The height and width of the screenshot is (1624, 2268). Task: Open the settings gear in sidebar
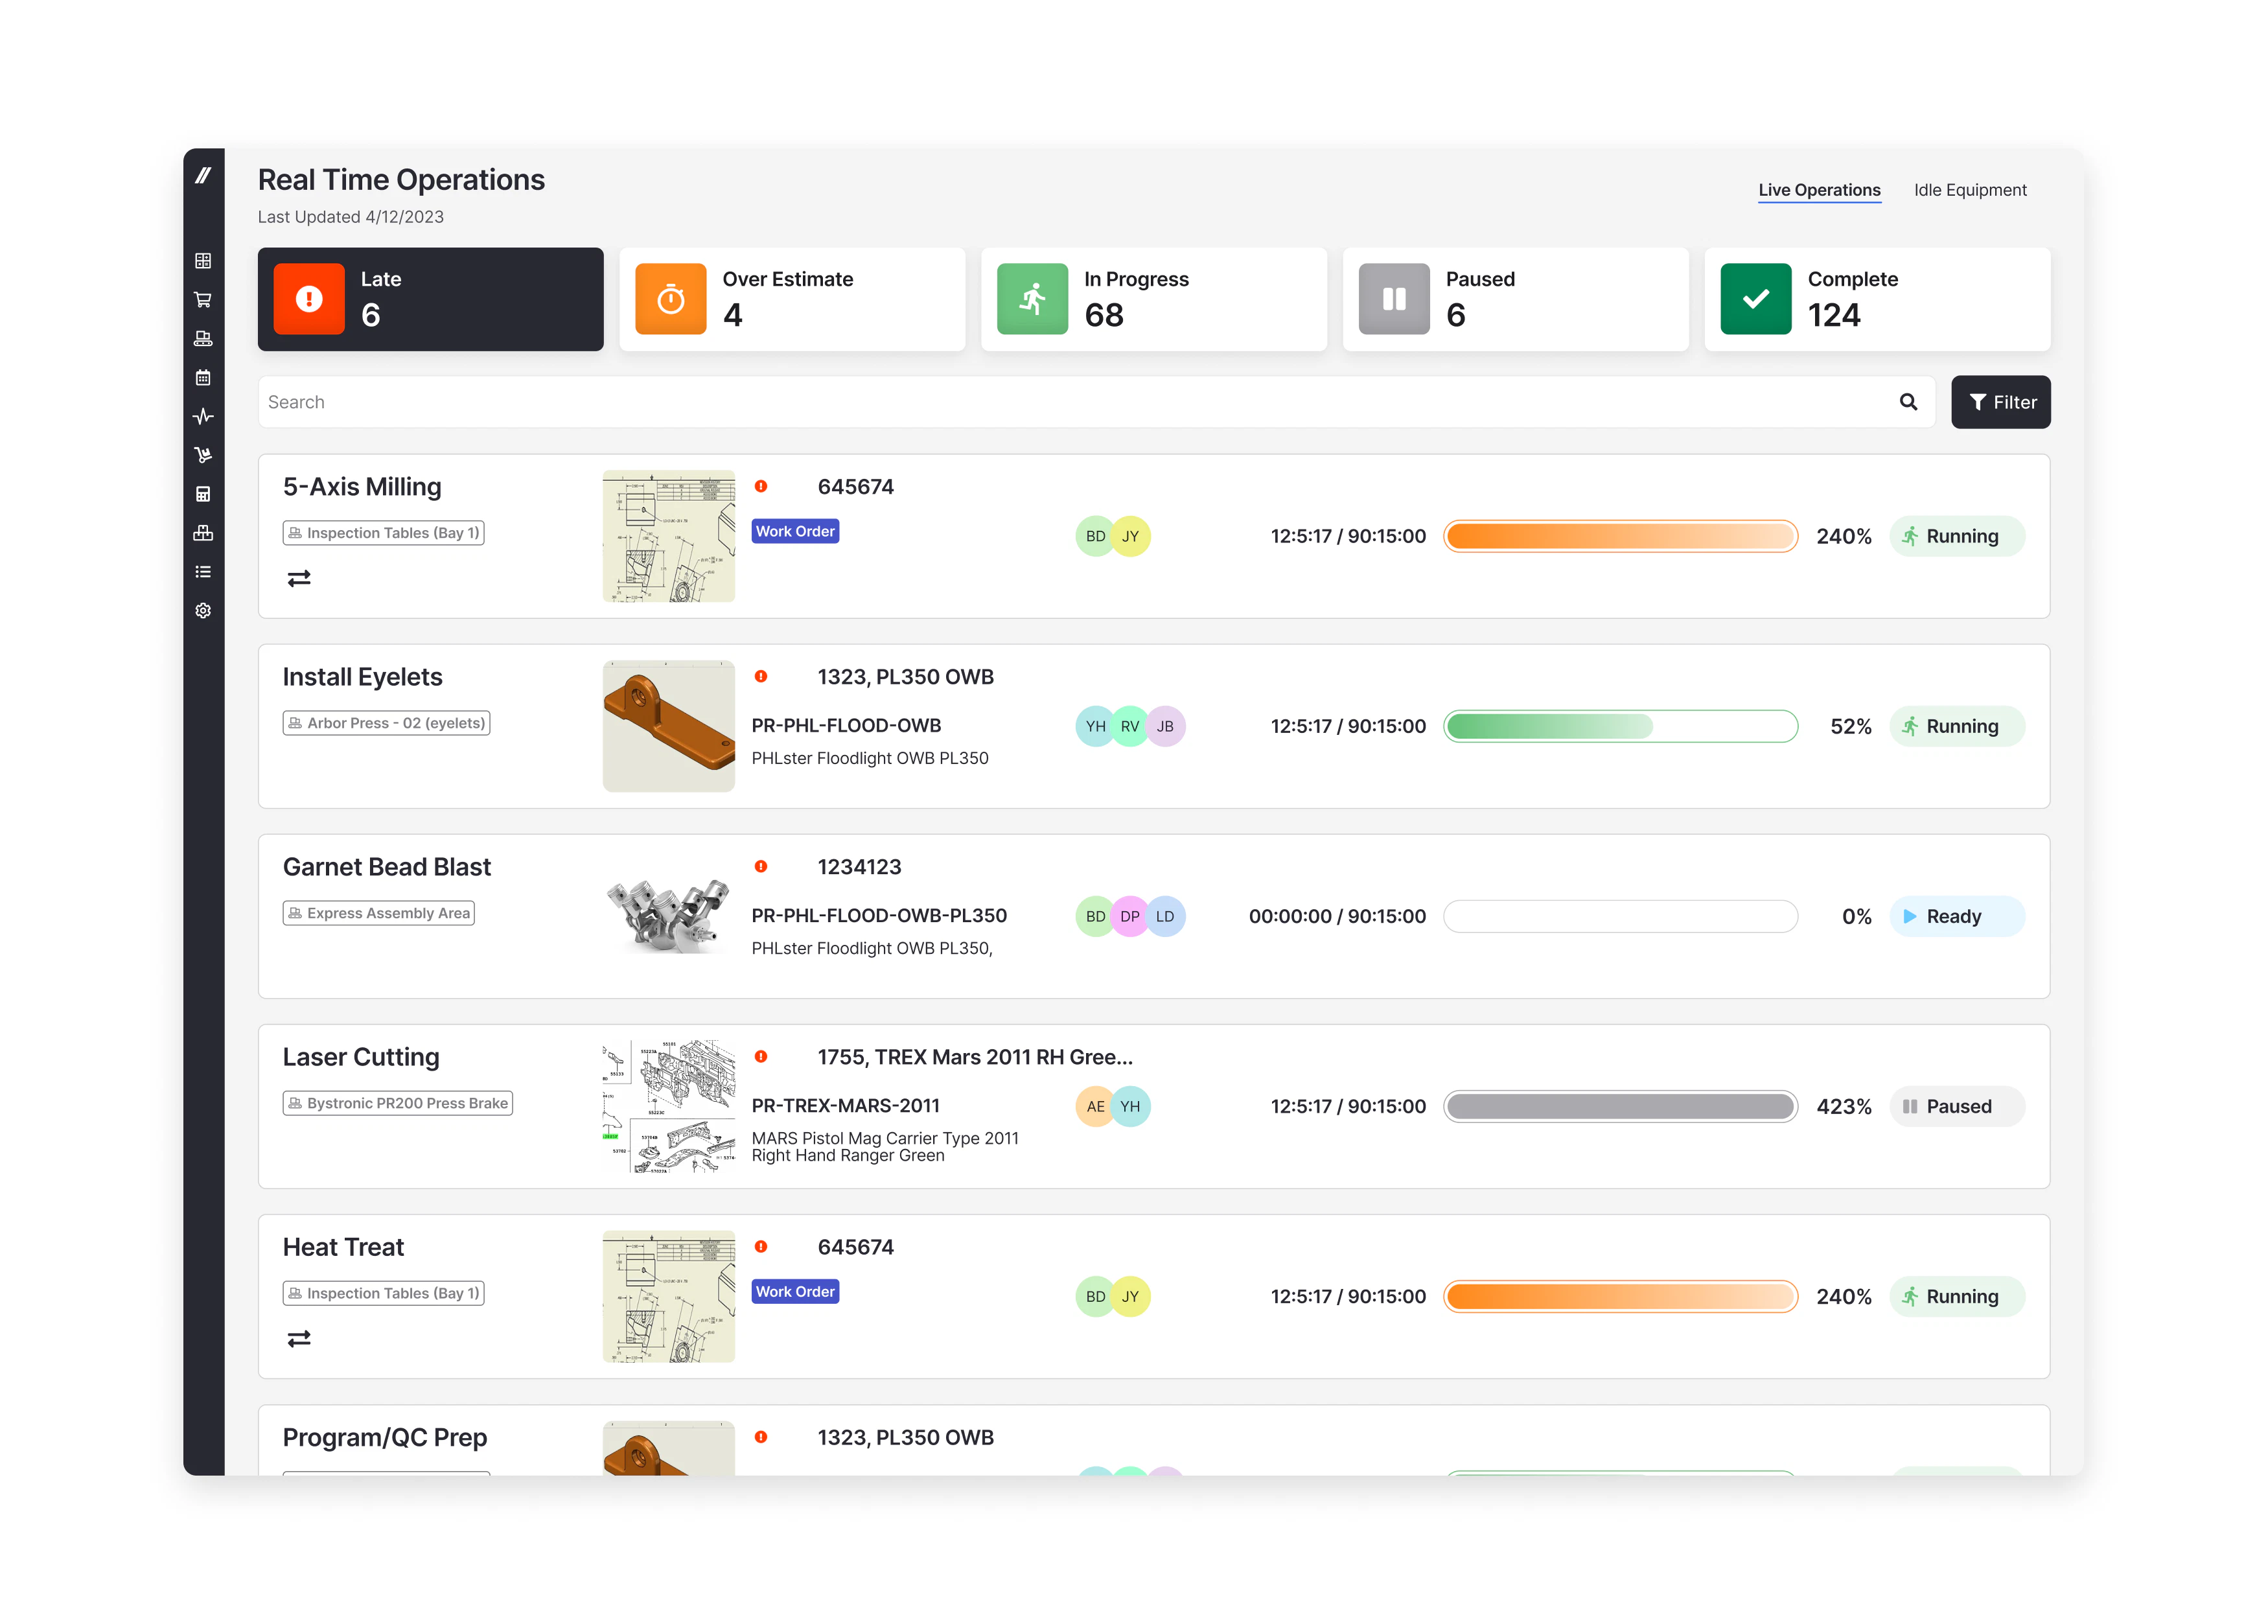pyautogui.click(x=204, y=610)
